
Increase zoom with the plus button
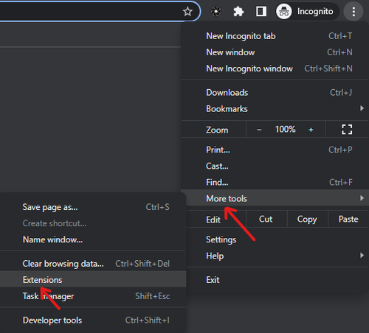[311, 130]
